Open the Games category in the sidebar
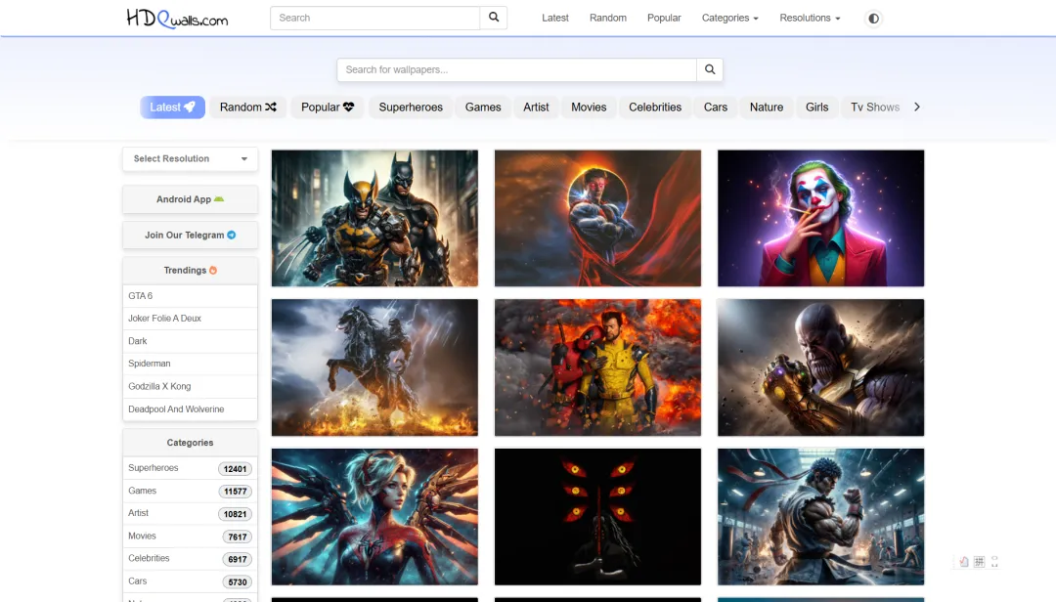This screenshot has height=602, width=1056. coord(142,491)
